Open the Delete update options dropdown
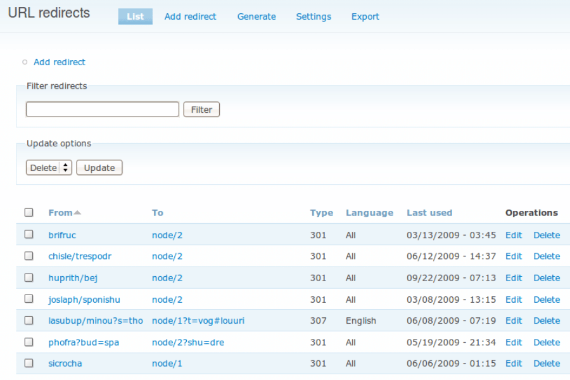Screen dimensions: 570x380 click(x=49, y=168)
